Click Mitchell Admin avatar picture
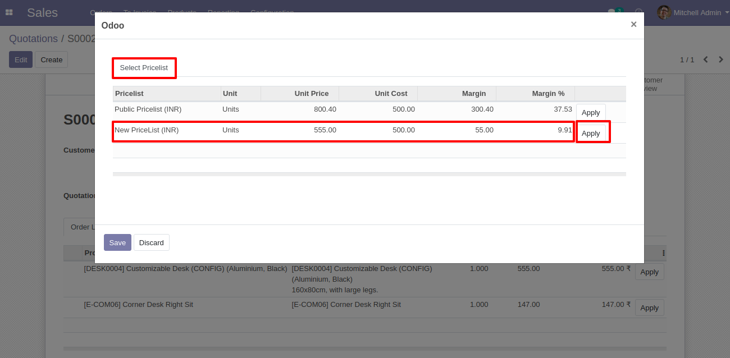Screen dimensions: 730x358 click(664, 12)
